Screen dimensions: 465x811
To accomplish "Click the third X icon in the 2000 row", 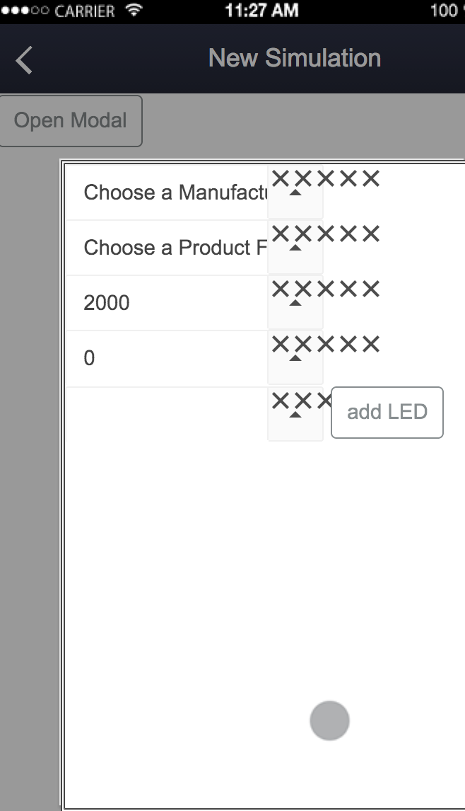I will pyautogui.click(x=326, y=289).
